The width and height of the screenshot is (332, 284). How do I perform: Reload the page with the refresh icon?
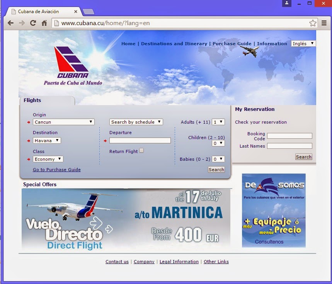(x=33, y=23)
